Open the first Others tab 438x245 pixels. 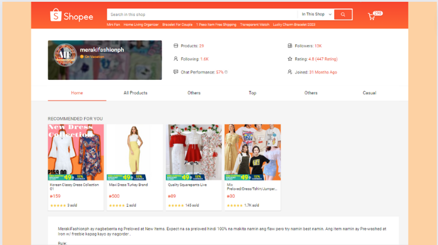[x=194, y=93]
